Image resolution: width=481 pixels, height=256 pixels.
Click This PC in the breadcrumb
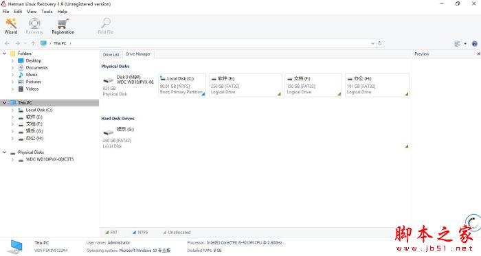60,43
